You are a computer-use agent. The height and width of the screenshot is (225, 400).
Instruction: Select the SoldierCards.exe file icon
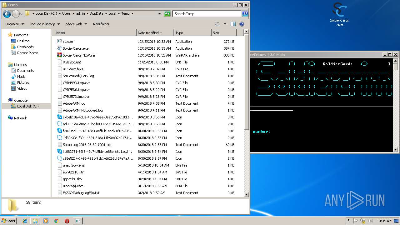point(60,48)
